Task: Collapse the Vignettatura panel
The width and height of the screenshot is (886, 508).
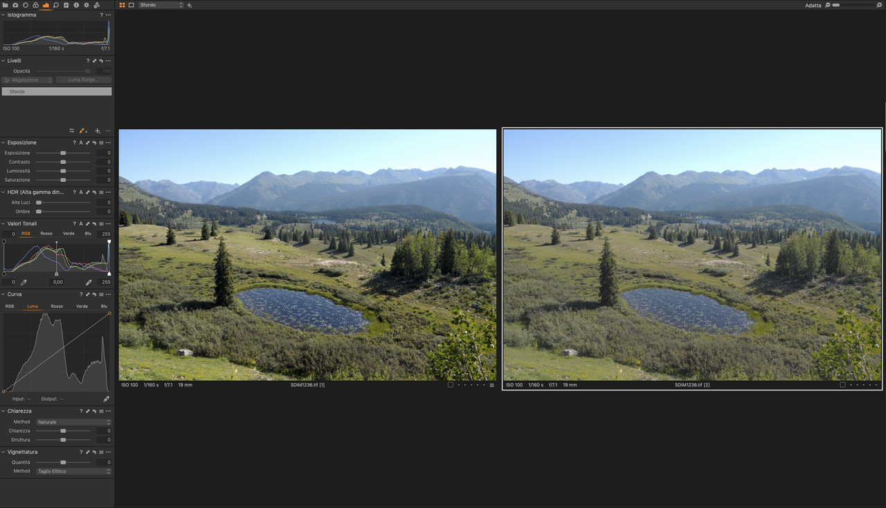Action: point(3,452)
